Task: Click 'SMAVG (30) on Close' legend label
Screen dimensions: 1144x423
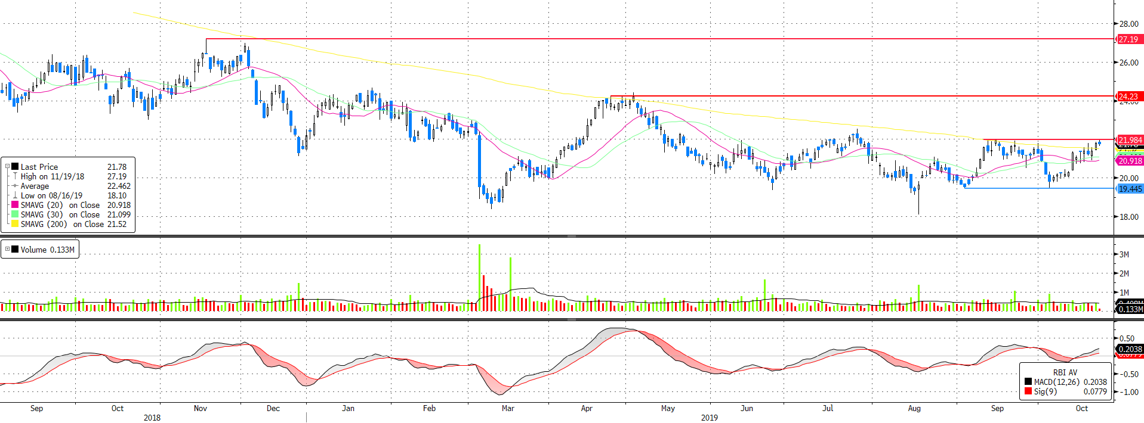Action: click(60, 214)
